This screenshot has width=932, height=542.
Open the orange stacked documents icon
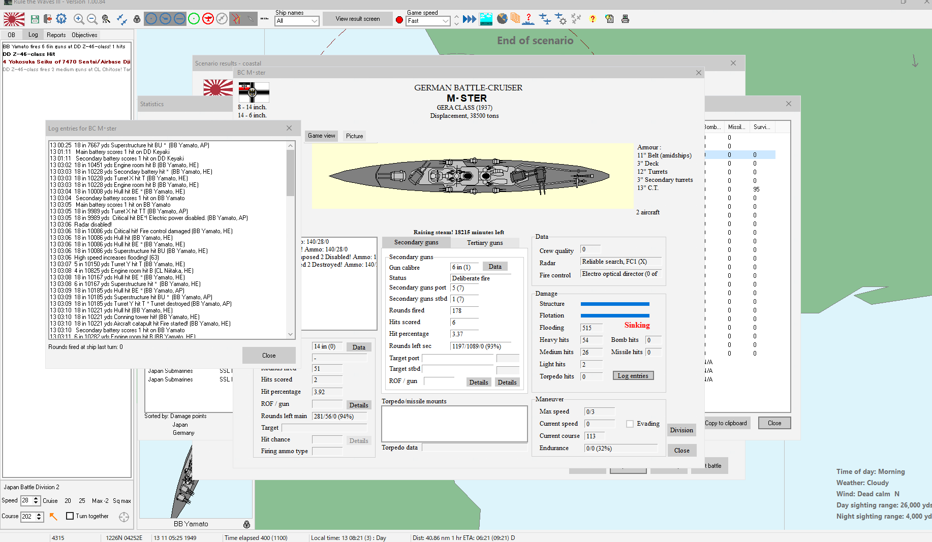[515, 19]
